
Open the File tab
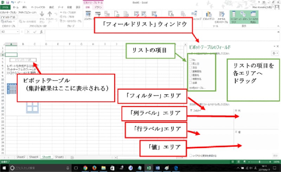[6, 7]
